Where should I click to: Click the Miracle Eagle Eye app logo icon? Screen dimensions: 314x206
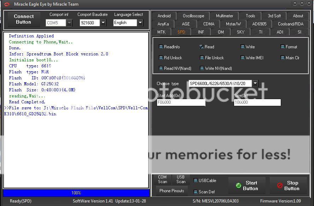pyautogui.click(x=7, y=4)
